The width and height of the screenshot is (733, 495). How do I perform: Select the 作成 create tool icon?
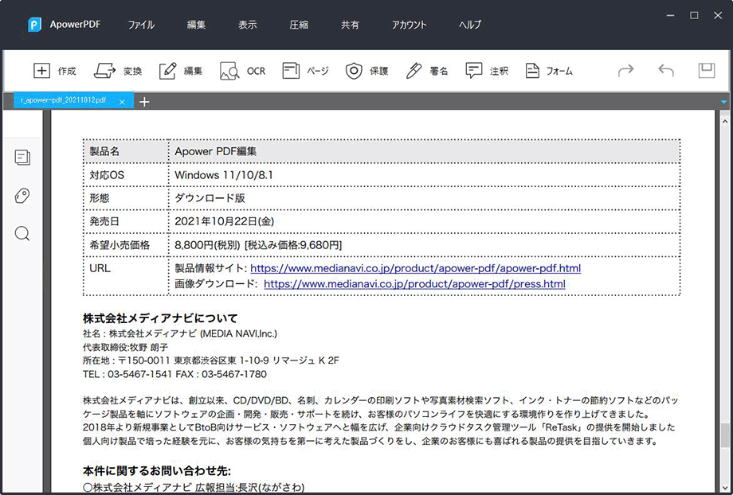pos(42,71)
